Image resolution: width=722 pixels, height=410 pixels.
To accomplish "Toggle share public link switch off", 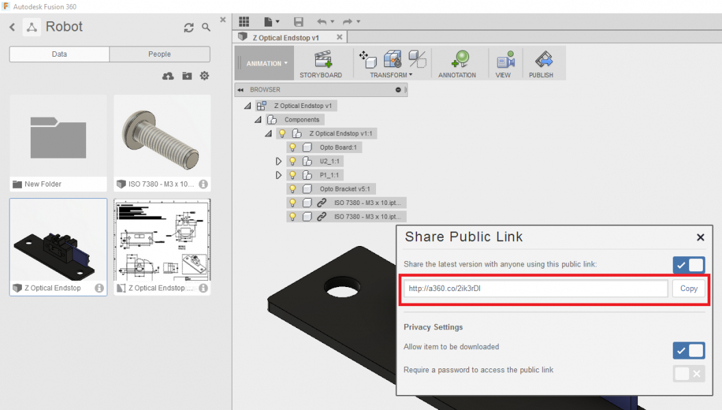I will tap(688, 265).
